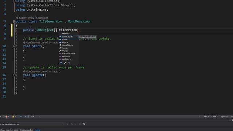Click the Стр: 7 line indicator
Viewport: 233px width, 131px height.
pos(206,116)
